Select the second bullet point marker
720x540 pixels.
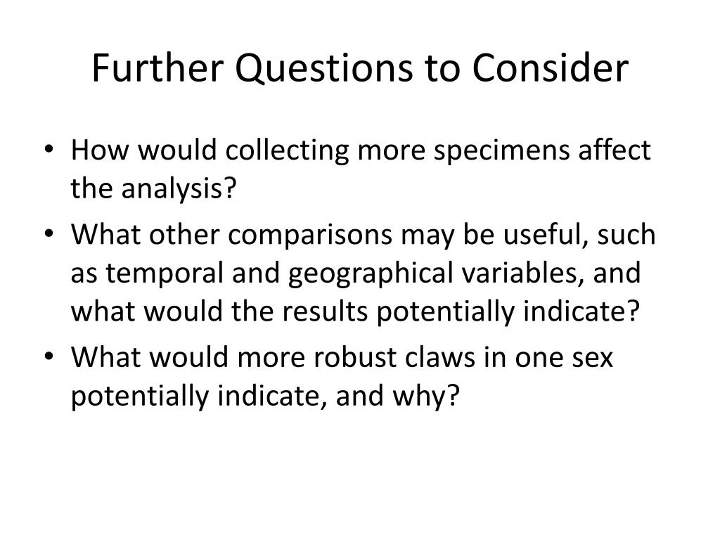tap(49, 233)
